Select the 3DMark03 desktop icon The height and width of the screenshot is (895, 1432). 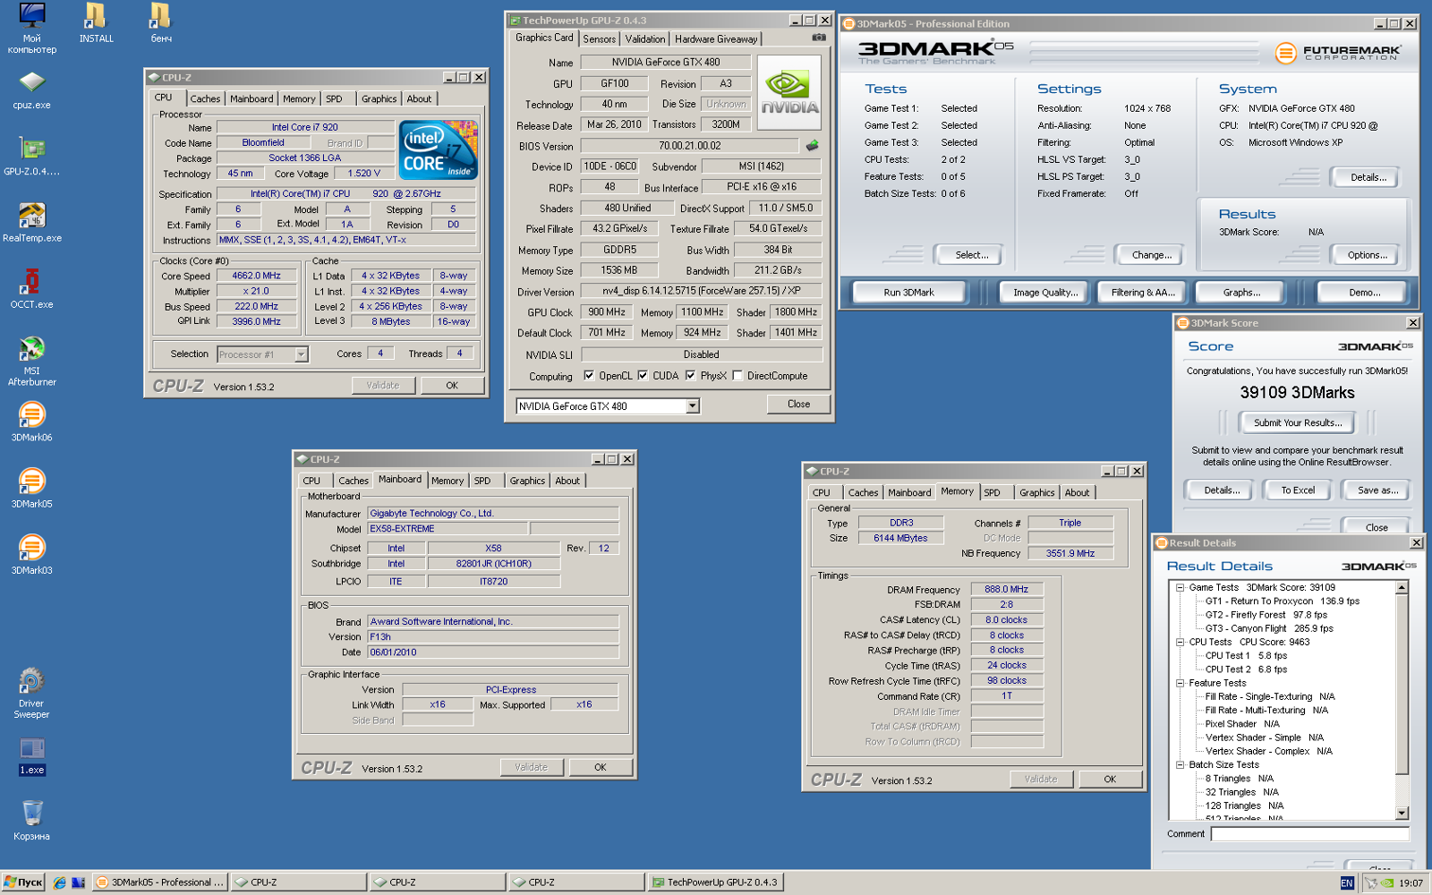point(32,555)
